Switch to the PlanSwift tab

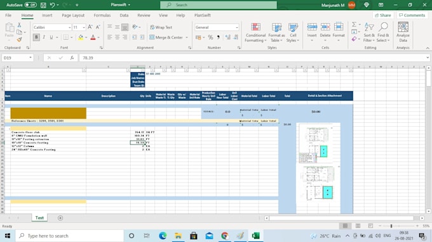point(203,15)
